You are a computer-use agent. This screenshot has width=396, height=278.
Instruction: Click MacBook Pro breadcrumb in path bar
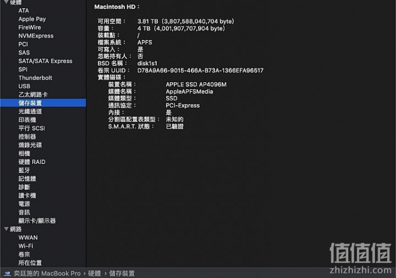click(x=47, y=273)
